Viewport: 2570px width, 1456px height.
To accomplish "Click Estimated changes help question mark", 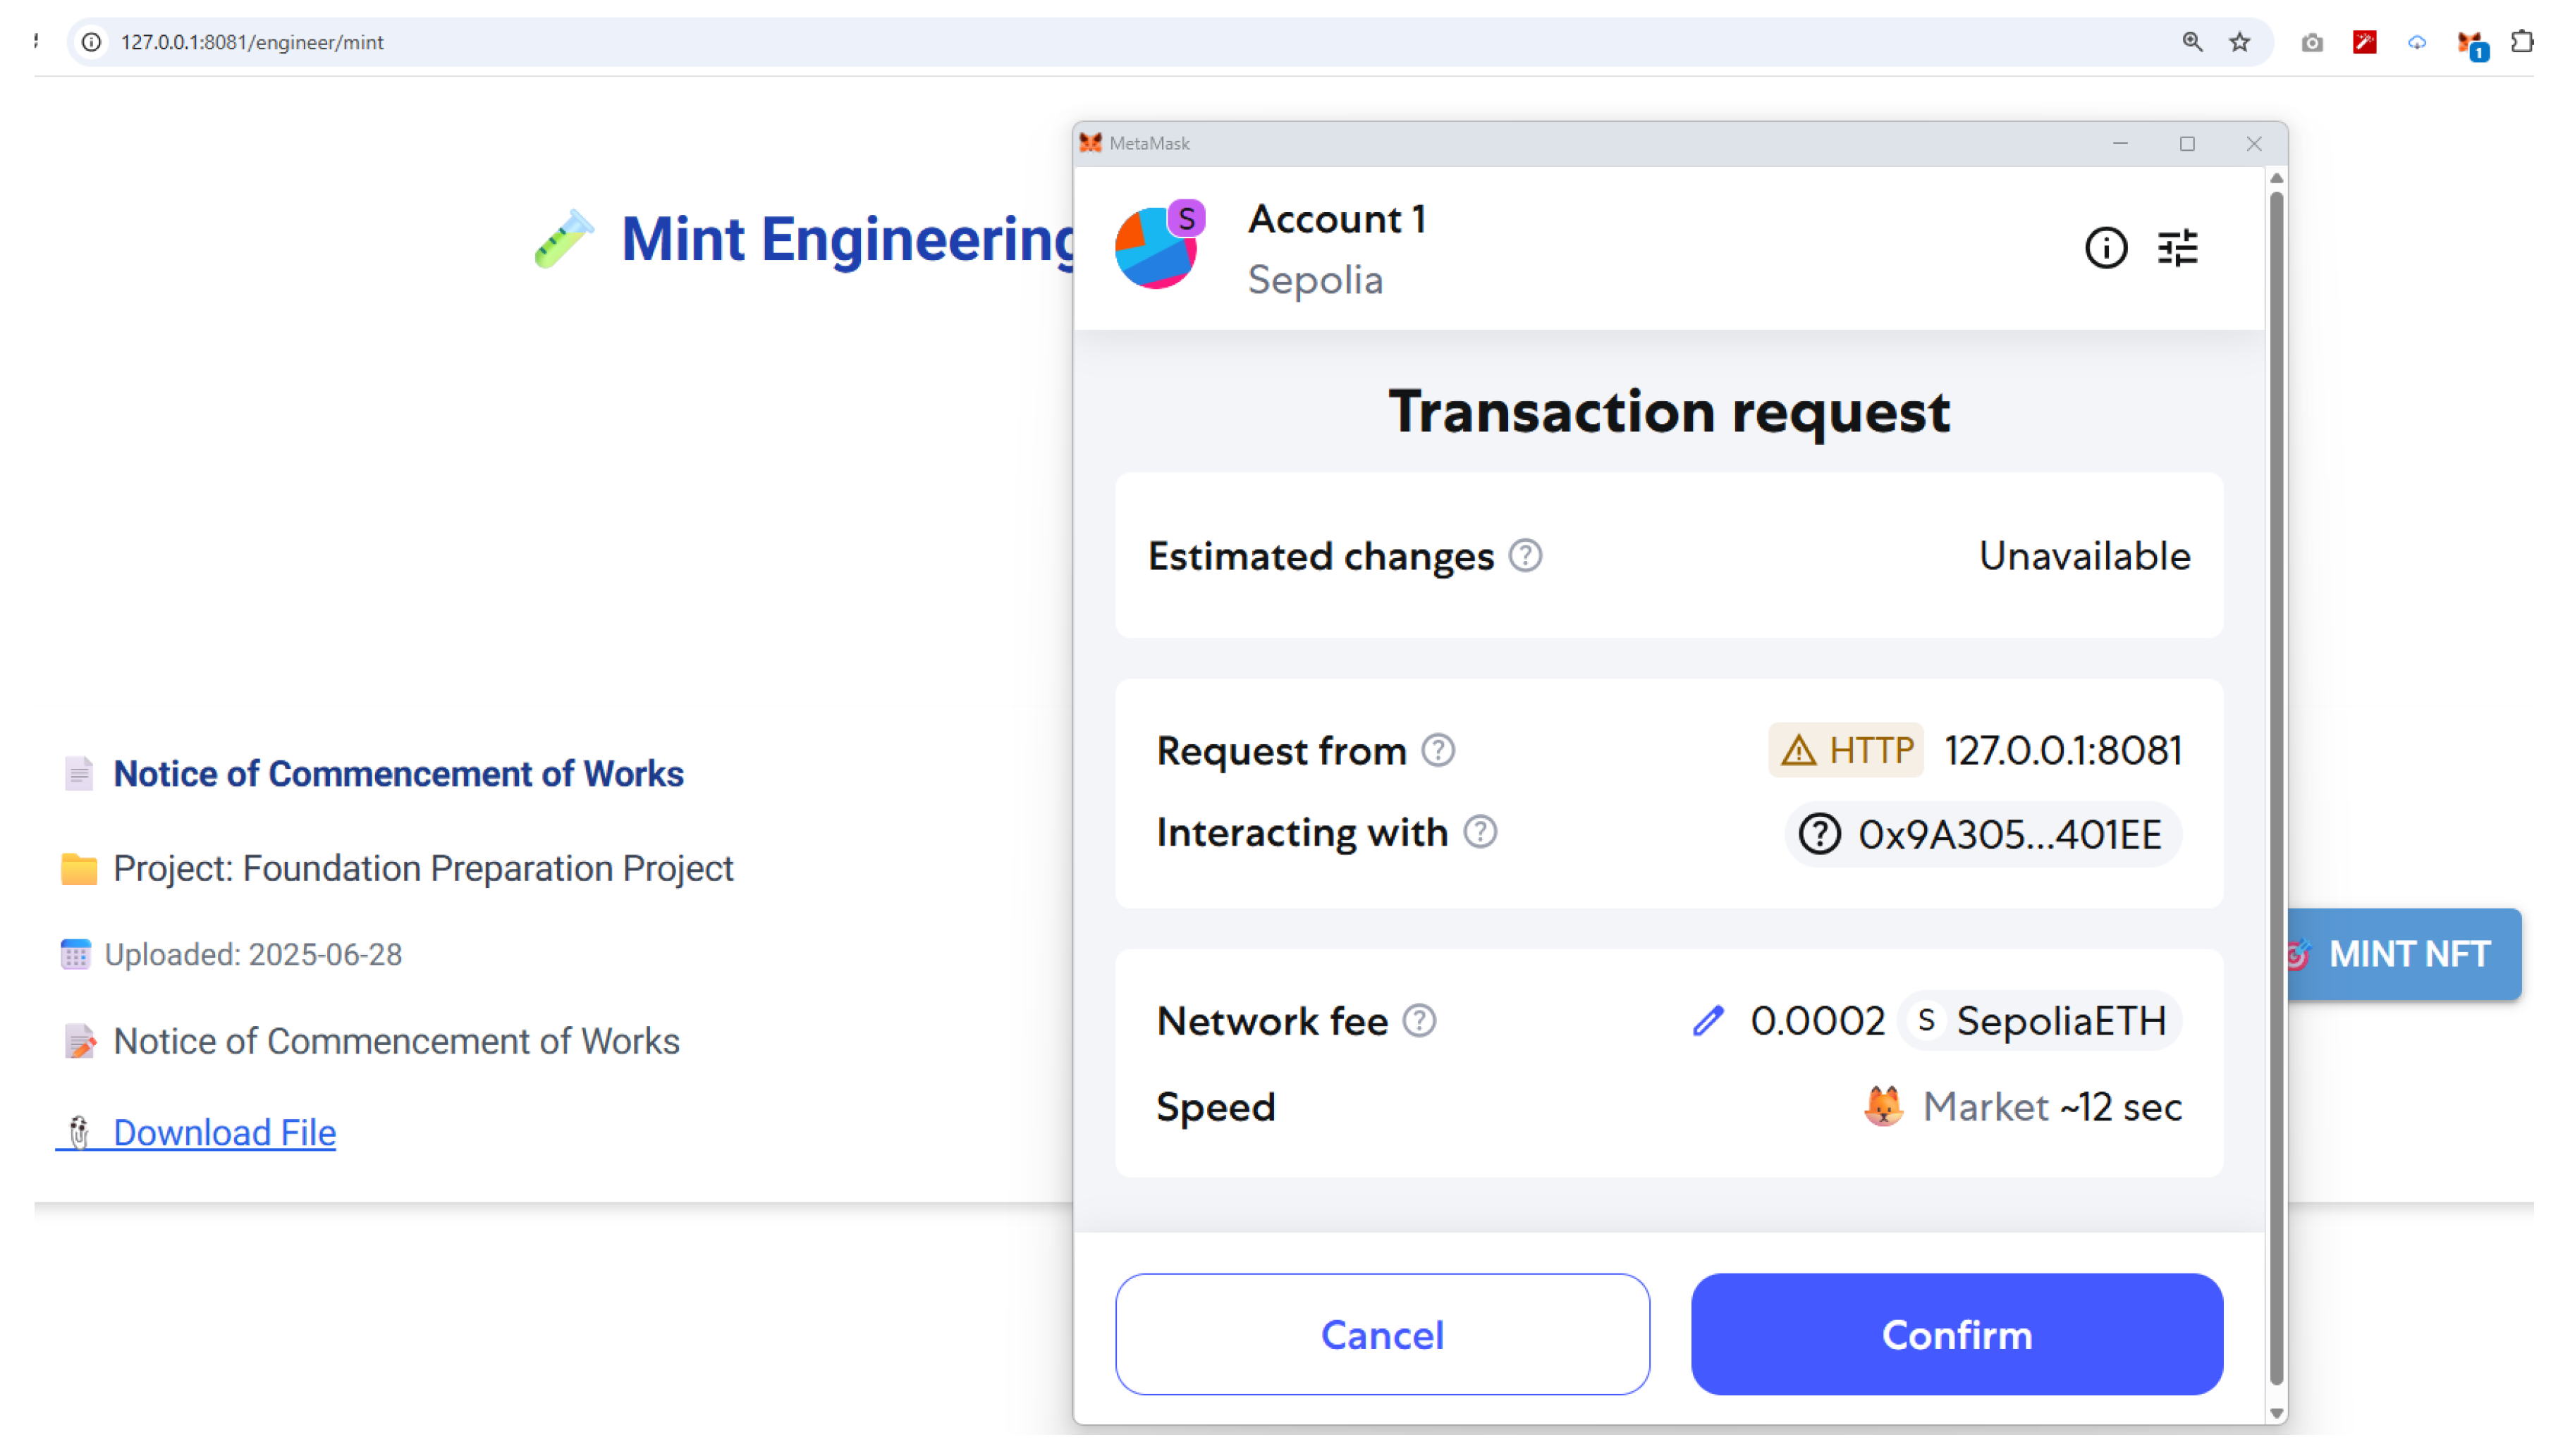I will pos(1524,556).
